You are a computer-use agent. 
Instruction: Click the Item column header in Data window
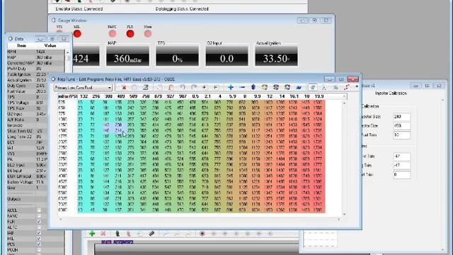[22, 45]
